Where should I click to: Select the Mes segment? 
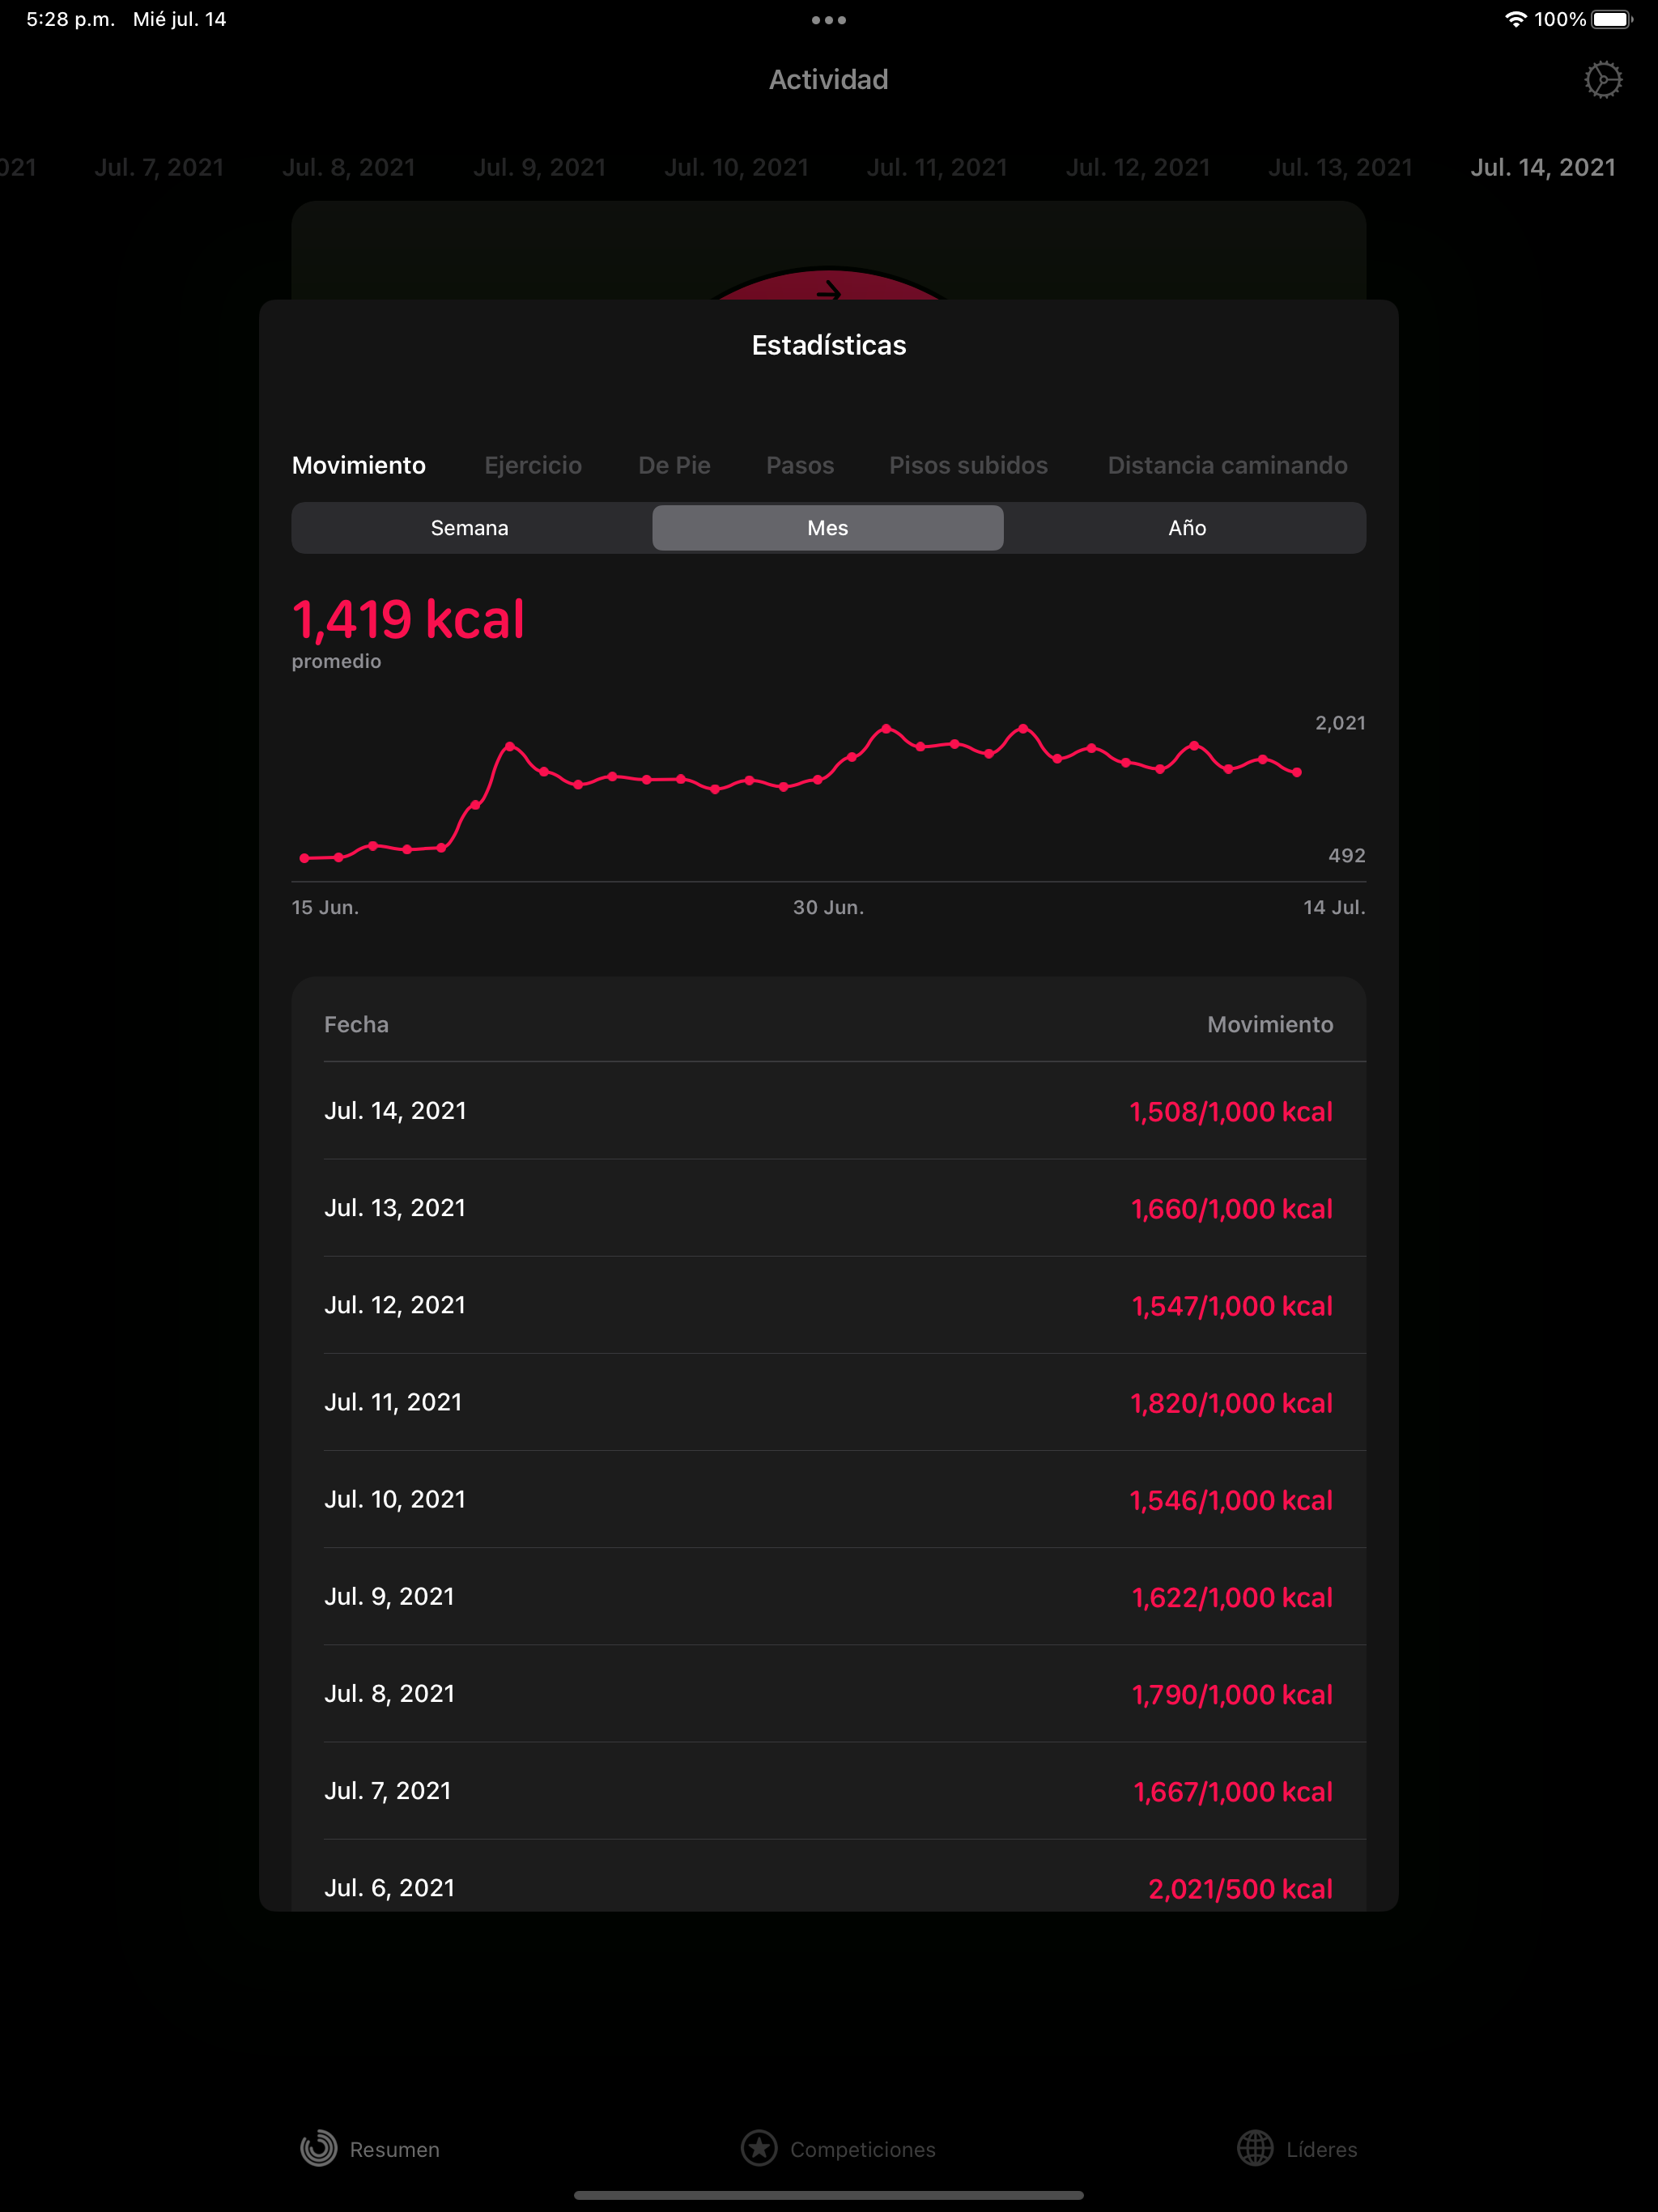[x=828, y=528]
